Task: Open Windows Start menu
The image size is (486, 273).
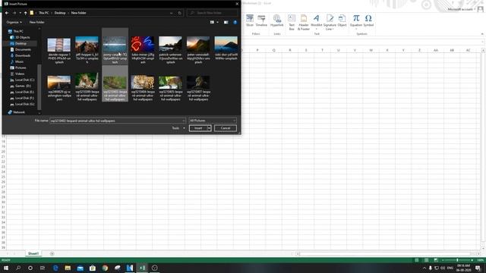Action: [x=6, y=268]
